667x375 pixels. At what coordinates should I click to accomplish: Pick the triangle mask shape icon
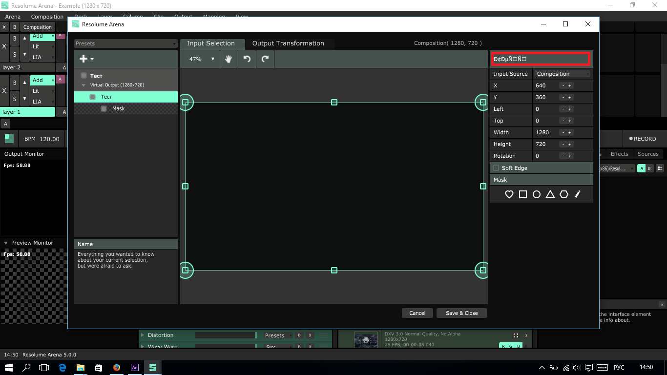(550, 194)
